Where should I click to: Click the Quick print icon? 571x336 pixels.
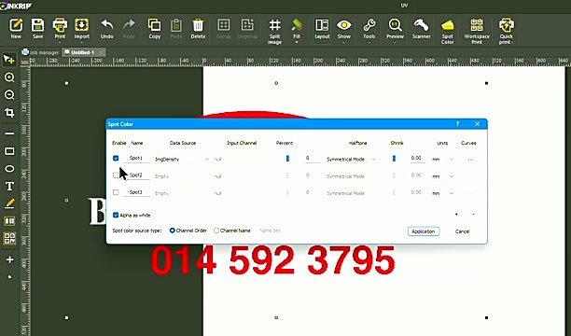click(x=507, y=32)
